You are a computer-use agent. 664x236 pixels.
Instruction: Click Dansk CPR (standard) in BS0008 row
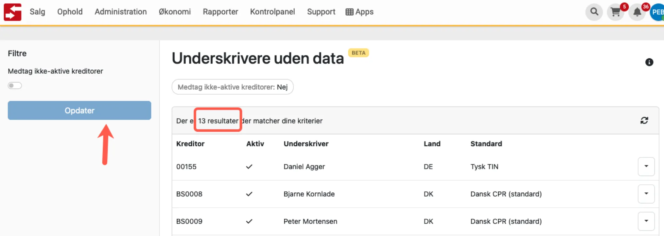point(506,194)
